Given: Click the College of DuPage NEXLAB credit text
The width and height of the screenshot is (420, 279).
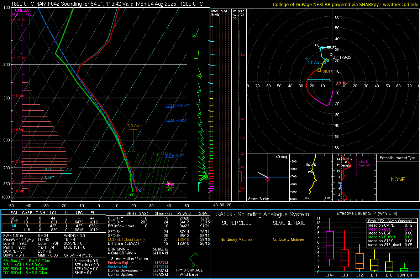Looking at the screenshot, I should [345, 4].
